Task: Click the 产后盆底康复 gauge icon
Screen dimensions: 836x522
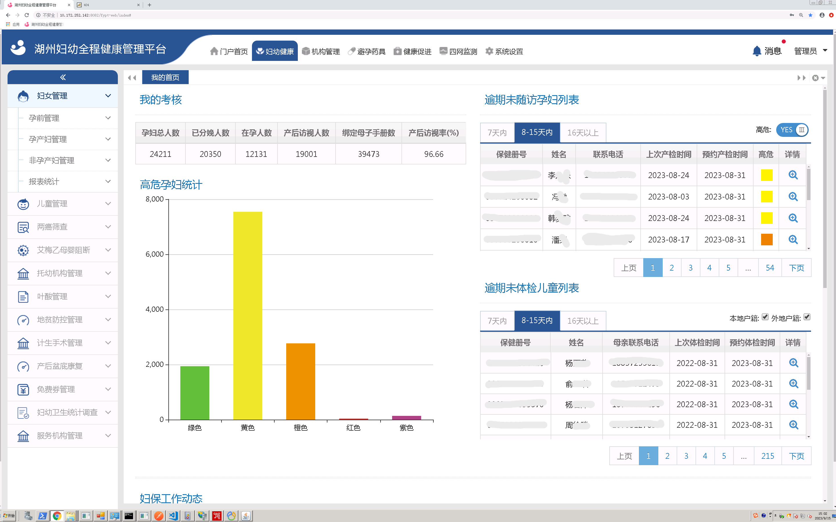Action: coord(23,366)
